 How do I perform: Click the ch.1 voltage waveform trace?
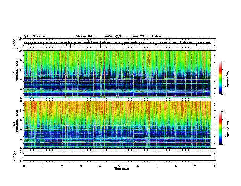pyautogui.click(x=117, y=43)
